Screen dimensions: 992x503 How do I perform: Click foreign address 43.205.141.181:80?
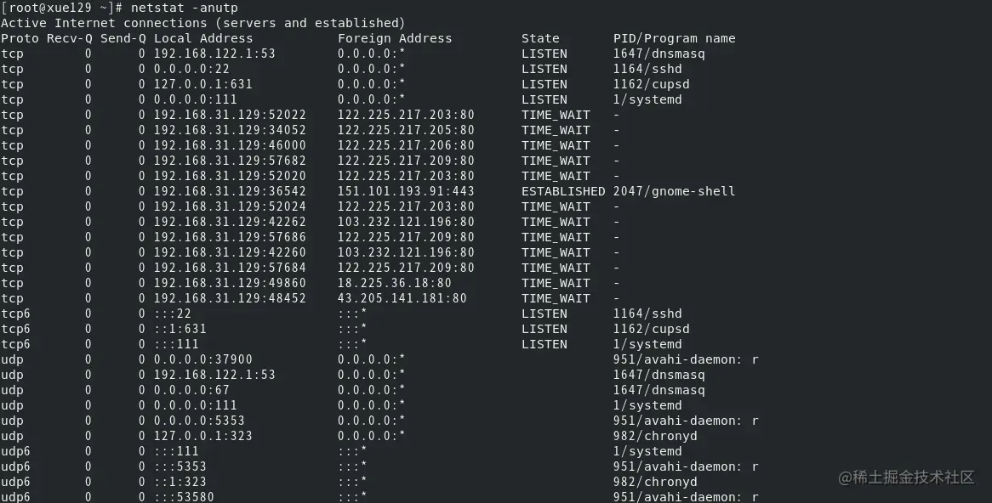pyautogui.click(x=402, y=298)
